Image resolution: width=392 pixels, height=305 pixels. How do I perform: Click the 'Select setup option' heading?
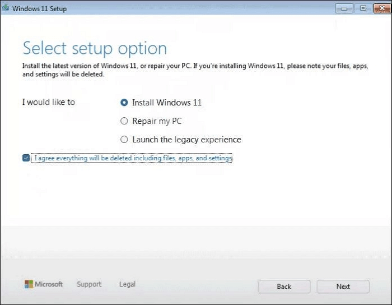(x=95, y=48)
